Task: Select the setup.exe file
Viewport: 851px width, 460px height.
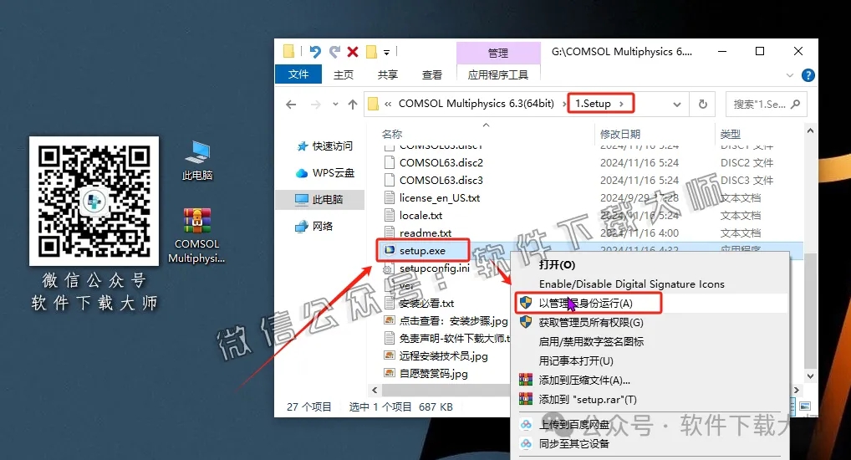Action: (x=423, y=250)
